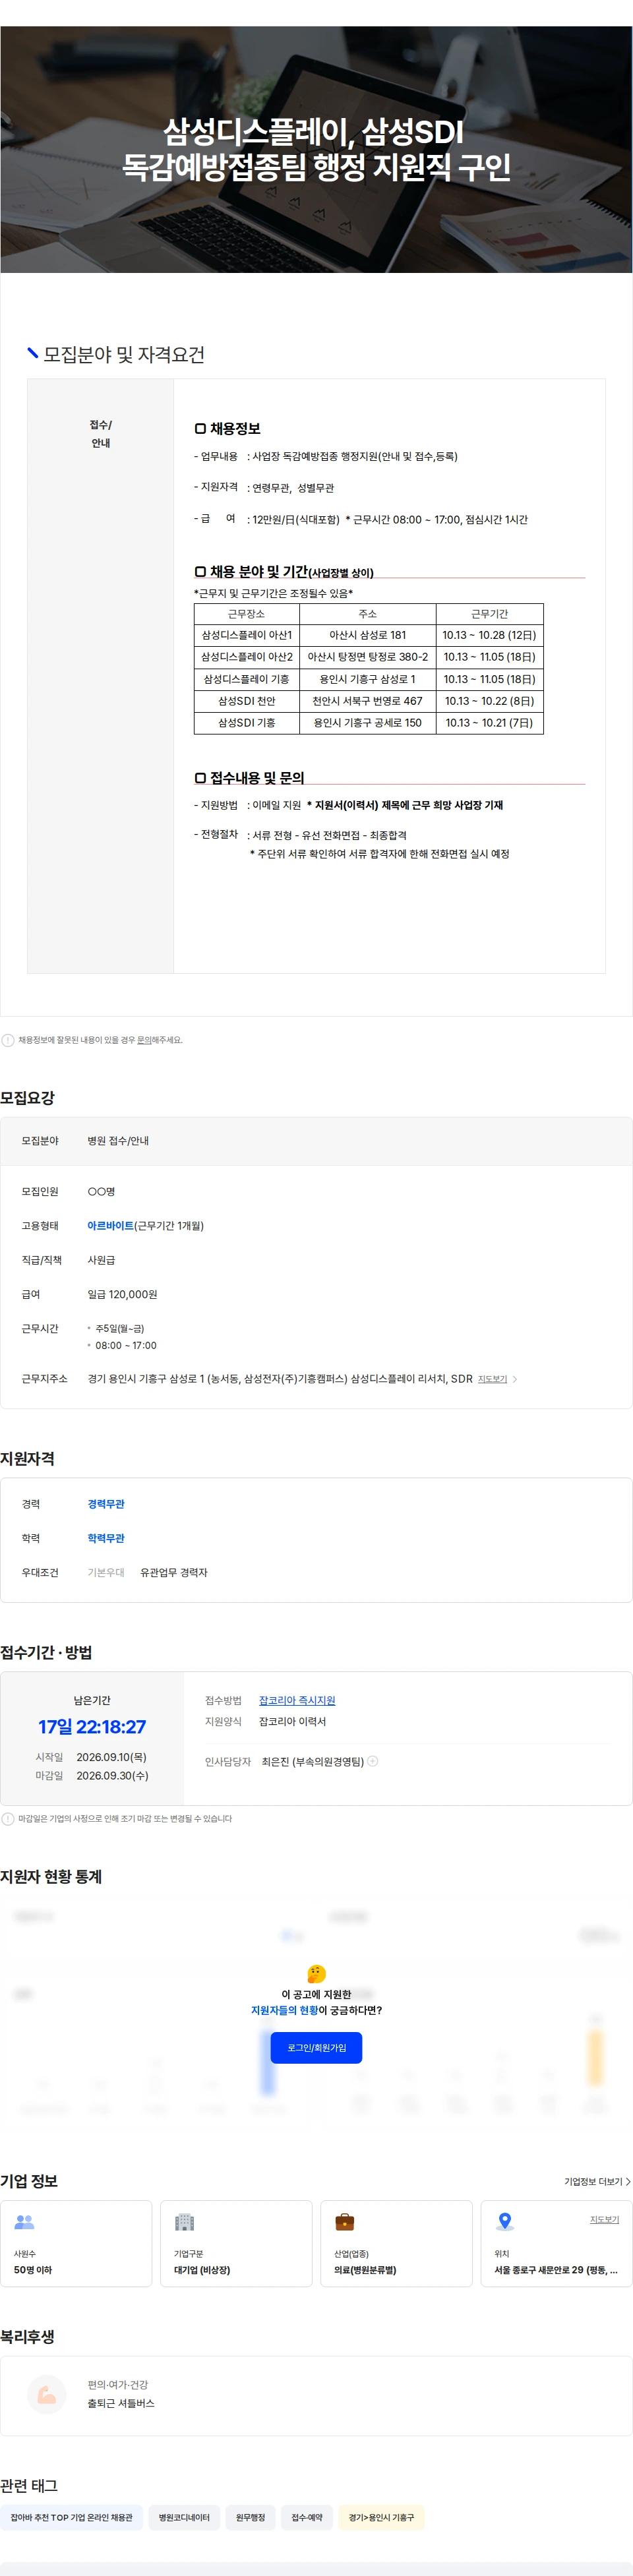Click the 병원 접수/안내 recruitment field text
The width and height of the screenshot is (633, 2576).
(x=118, y=1140)
